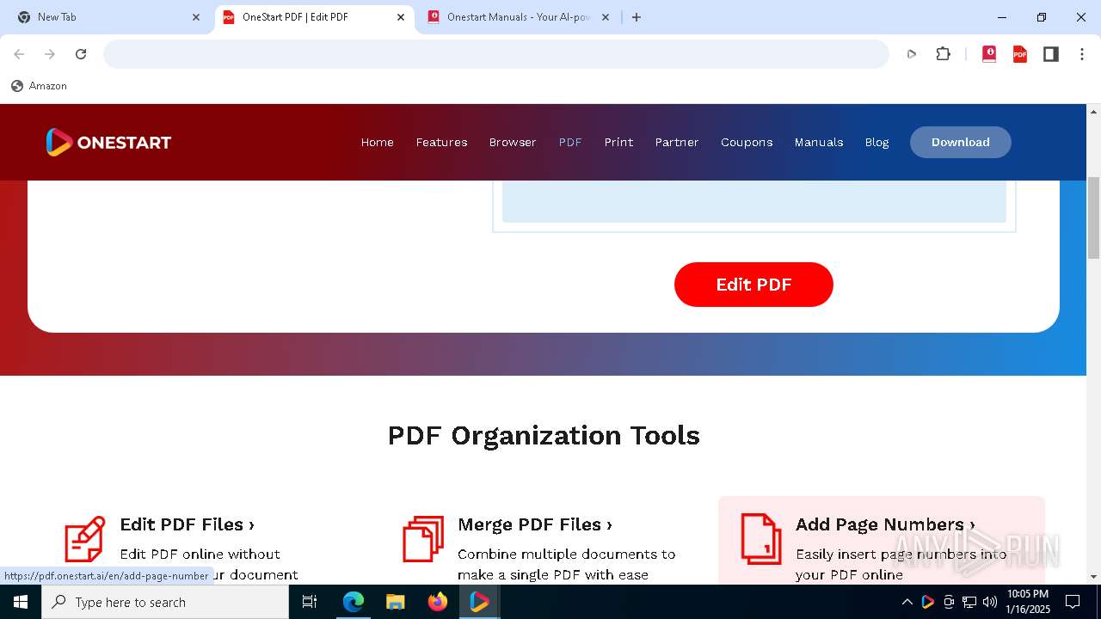Open the Windows Start menu
This screenshot has width=1101, height=619.
pos(21,602)
